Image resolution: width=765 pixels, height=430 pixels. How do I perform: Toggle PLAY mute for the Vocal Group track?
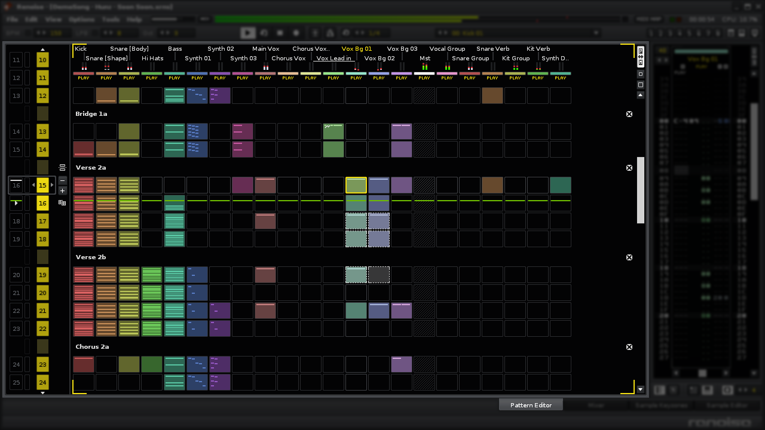tap(447, 78)
